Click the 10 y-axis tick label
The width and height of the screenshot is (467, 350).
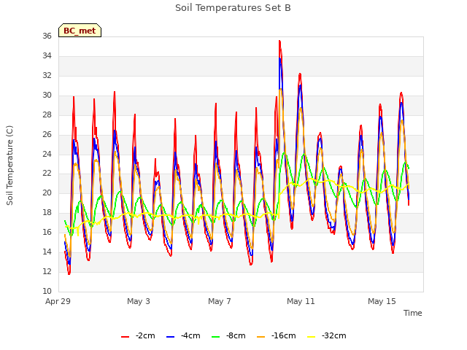[x=47, y=291]
